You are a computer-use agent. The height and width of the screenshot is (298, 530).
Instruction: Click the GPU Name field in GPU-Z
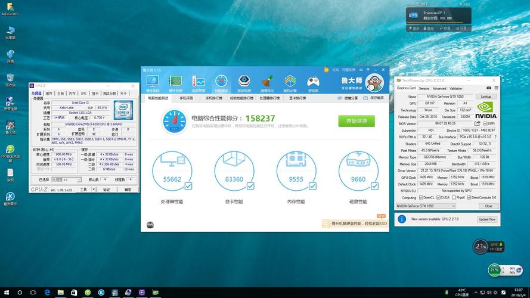pos(445,97)
